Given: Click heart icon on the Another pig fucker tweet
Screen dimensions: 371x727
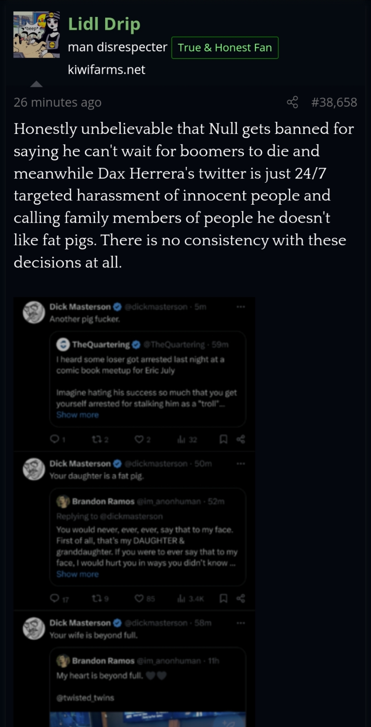Looking at the screenshot, I should point(139,439).
